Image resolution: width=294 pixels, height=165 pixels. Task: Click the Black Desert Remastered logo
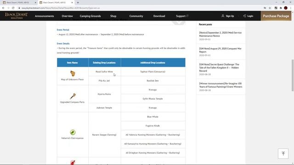[x=17, y=16]
